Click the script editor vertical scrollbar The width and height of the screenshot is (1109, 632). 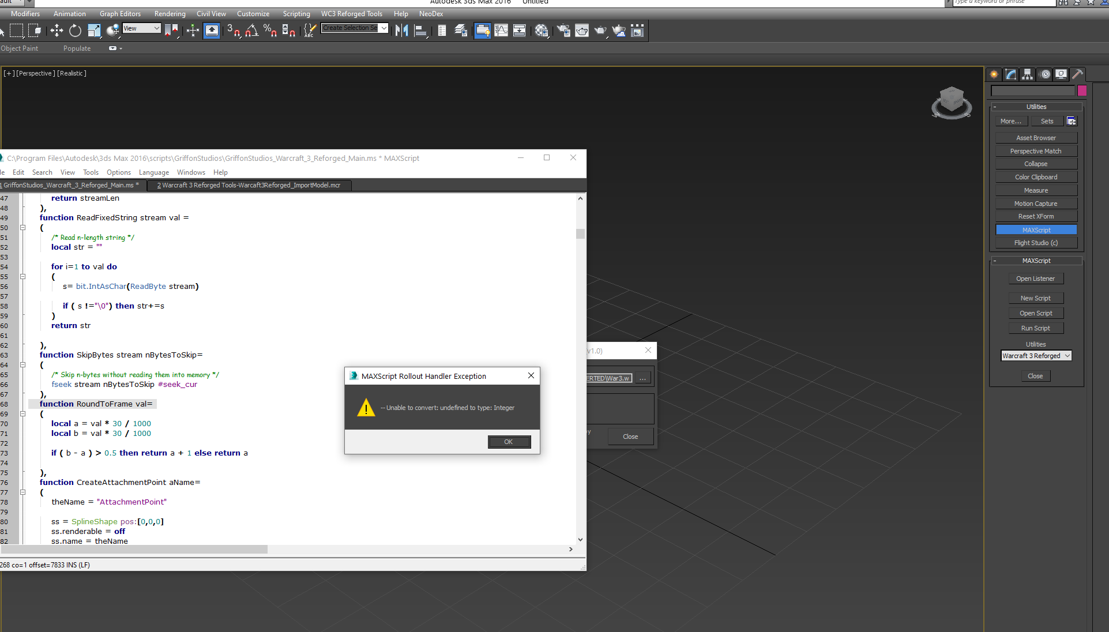pyautogui.click(x=580, y=369)
